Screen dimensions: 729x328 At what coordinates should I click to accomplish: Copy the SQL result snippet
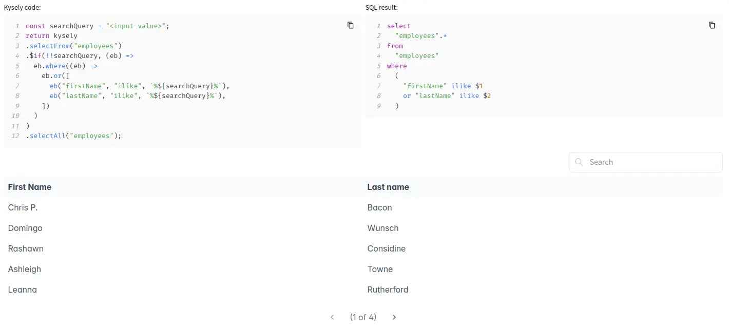tap(712, 25)
